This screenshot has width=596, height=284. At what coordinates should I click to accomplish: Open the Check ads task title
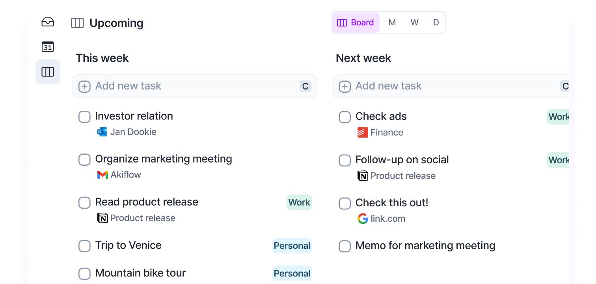381,116
